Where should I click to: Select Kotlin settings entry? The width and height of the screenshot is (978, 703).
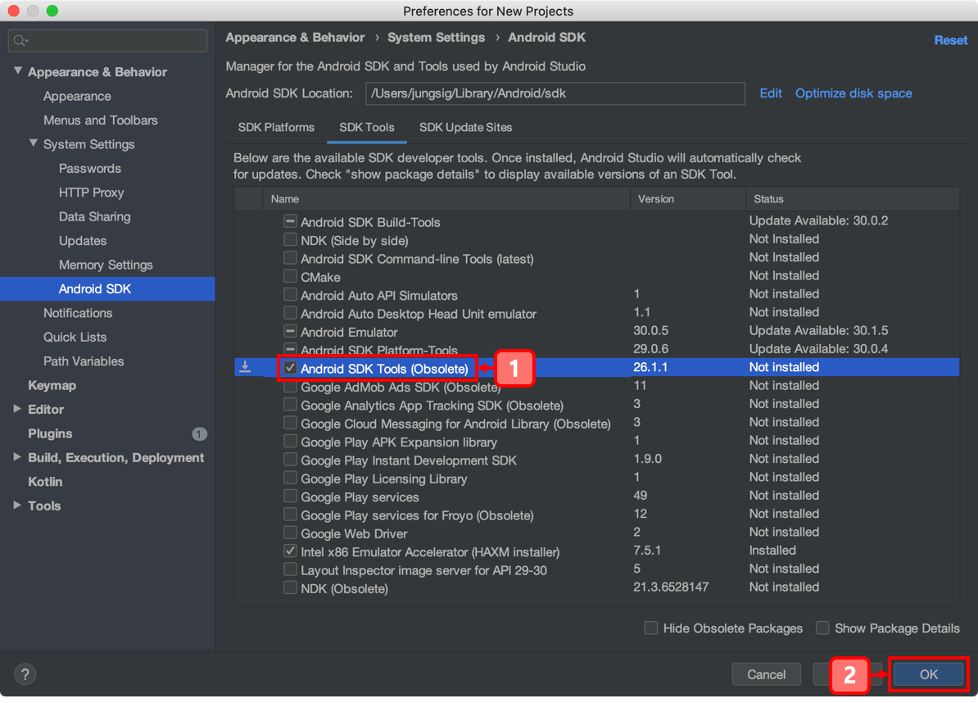[x=45, y=482]
